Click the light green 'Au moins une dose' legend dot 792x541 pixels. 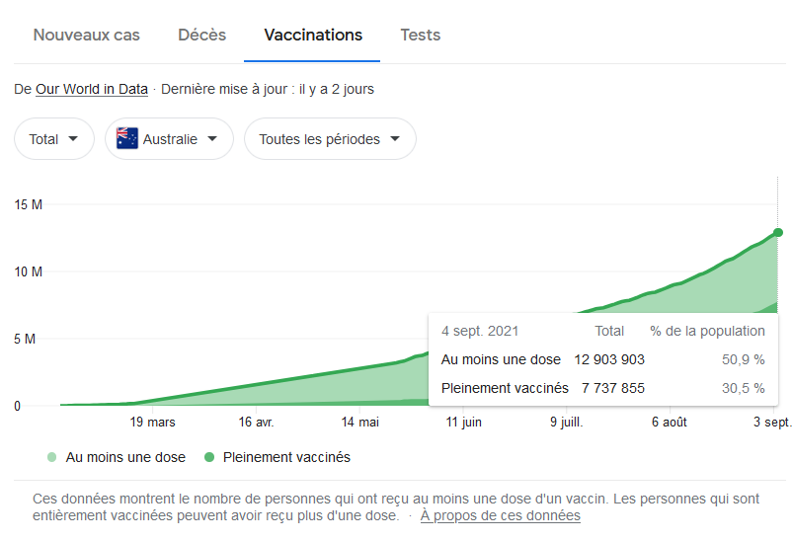(x=51, y=457)
